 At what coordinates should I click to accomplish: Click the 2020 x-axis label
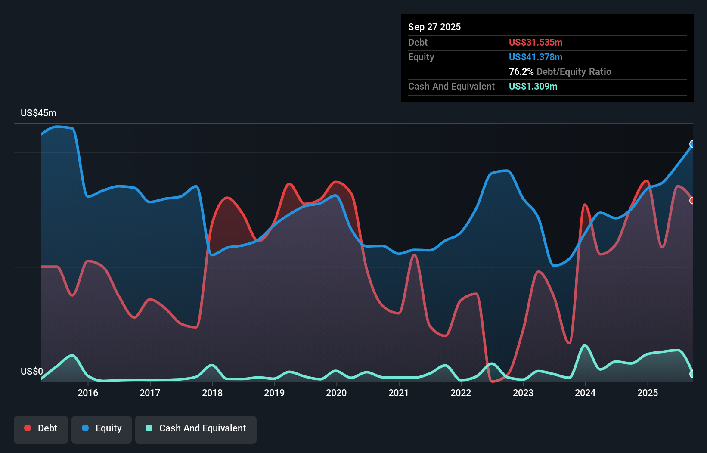tap(336, 393)
